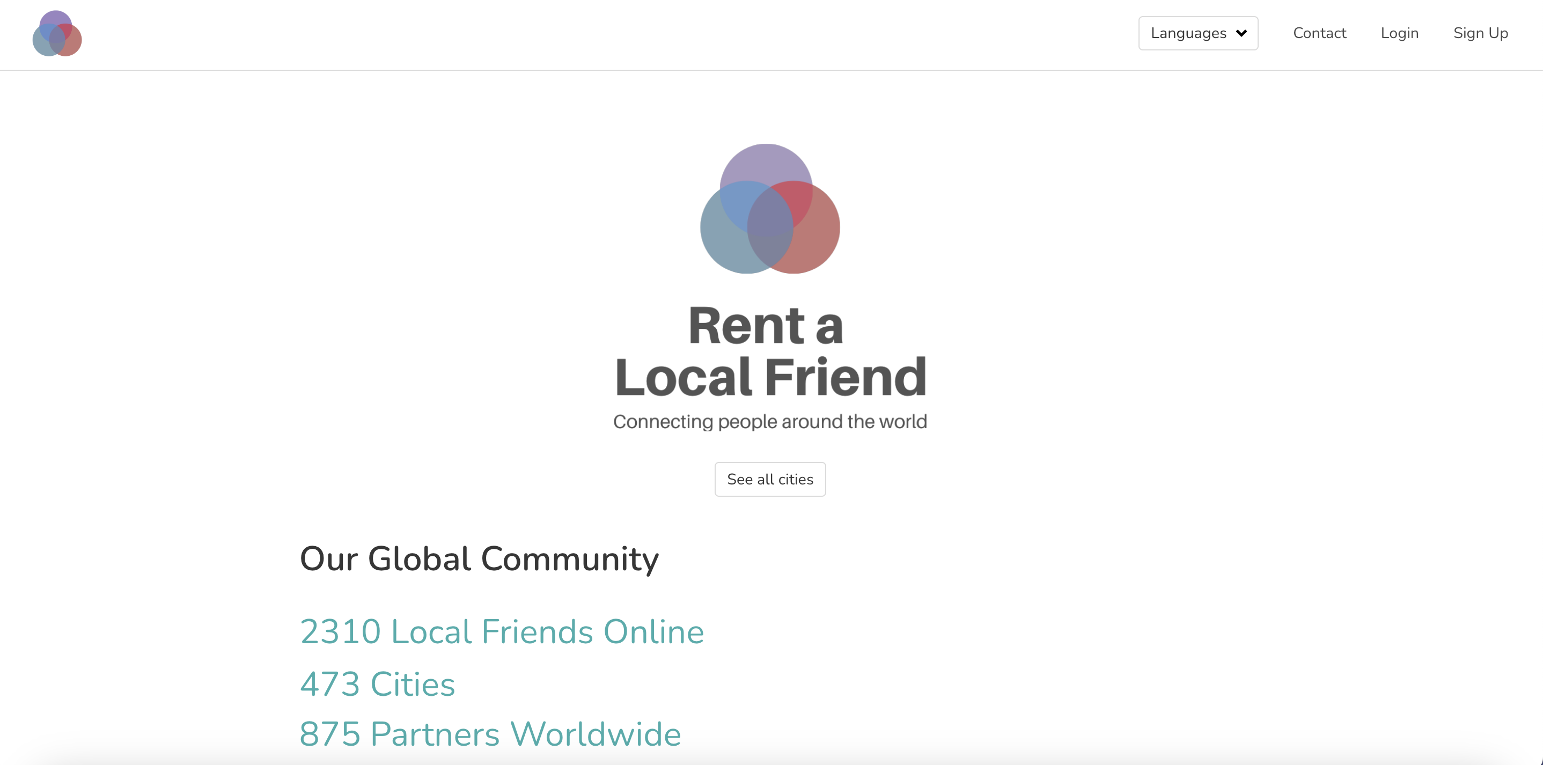Open the Languages dropdown

1197,33
